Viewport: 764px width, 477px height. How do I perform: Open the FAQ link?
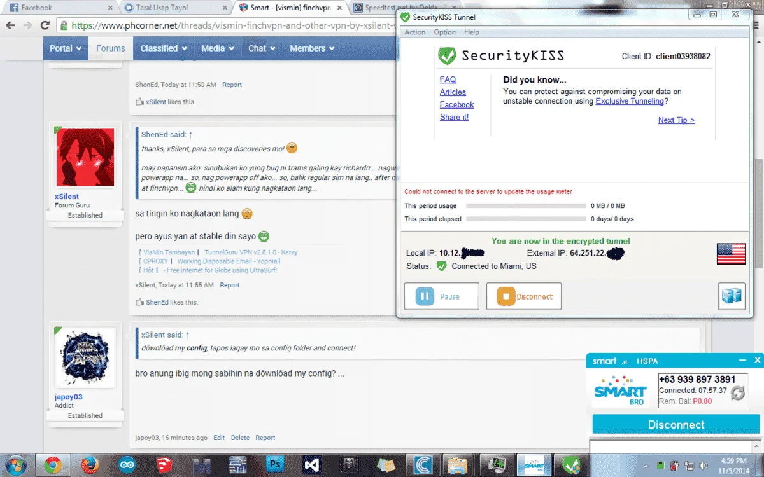click(448, 79)
